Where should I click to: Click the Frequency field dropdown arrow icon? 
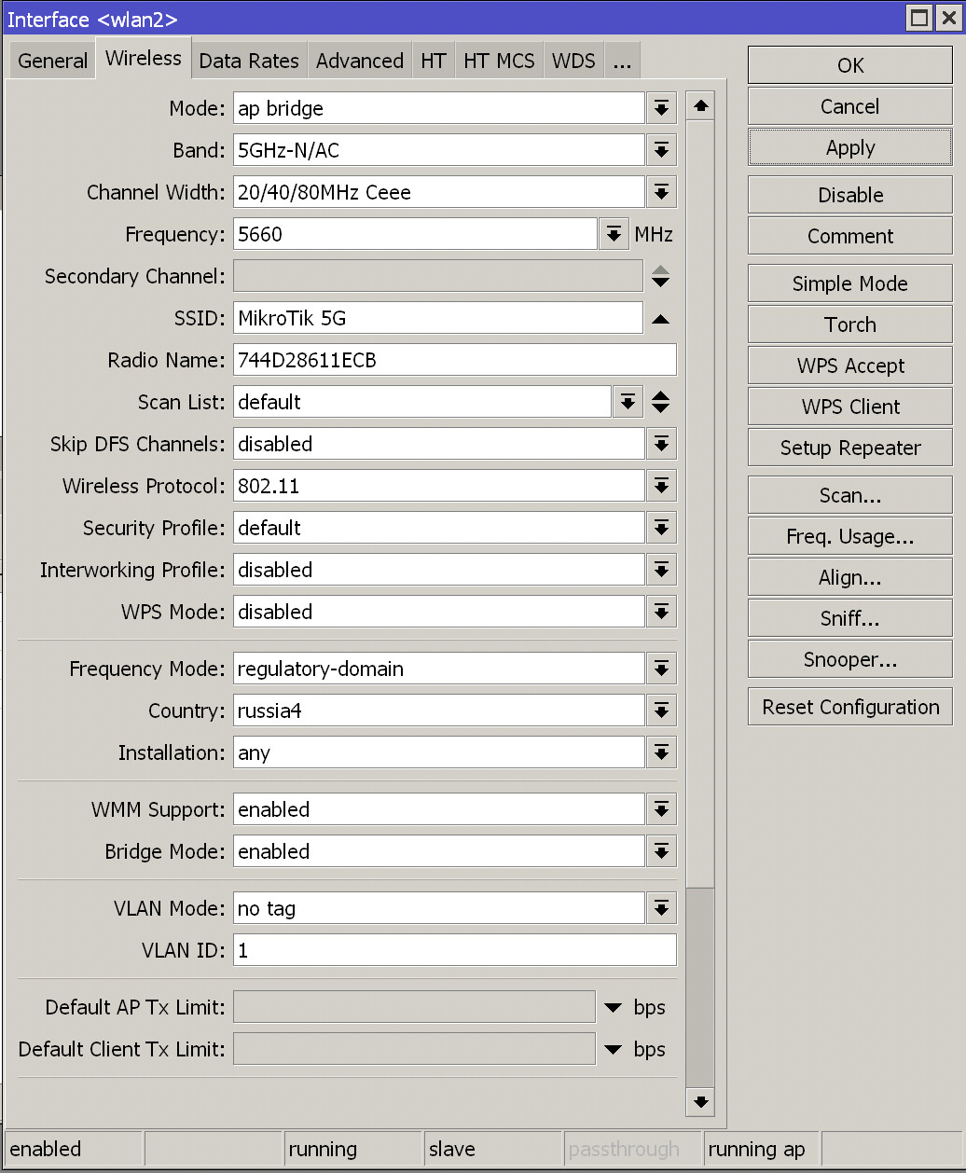point(613,234)
